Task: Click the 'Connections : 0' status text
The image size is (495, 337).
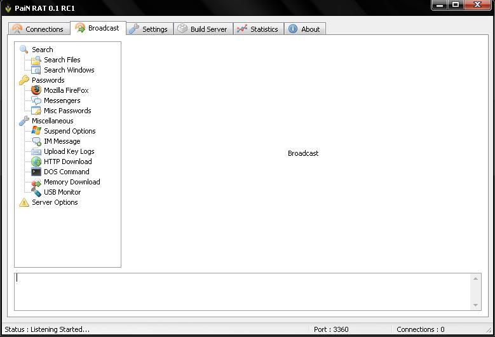Action: point(421,329)
